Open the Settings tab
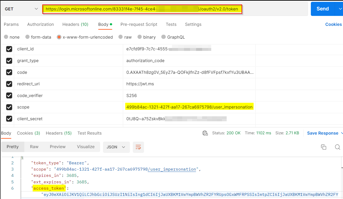Viewport: 343px width, 199px height. click(x=193, y=25)
